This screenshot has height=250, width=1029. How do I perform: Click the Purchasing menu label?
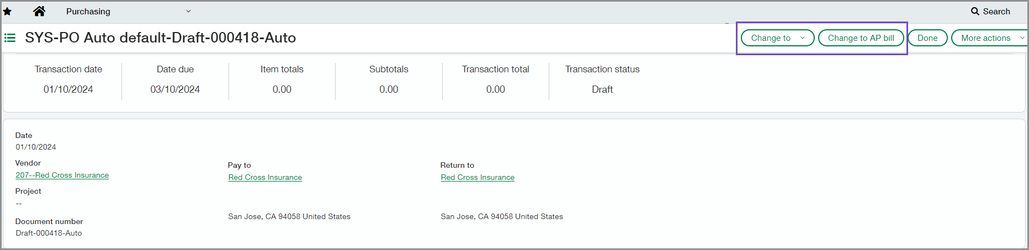click(88, 12)
